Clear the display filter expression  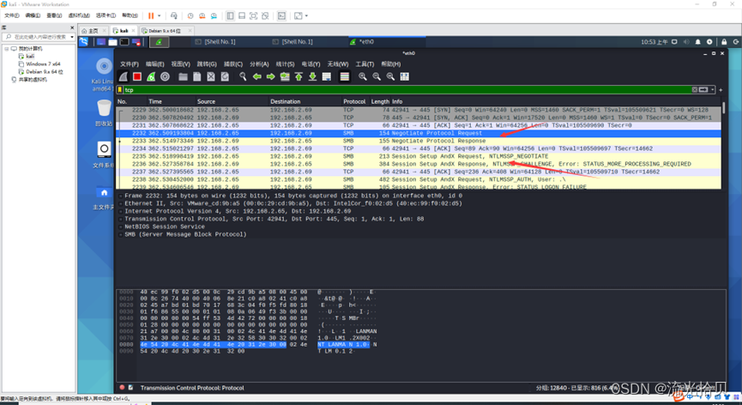695,90
